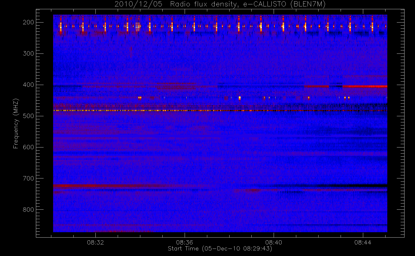Click the 'Frequency (MHZ)' axis label
This screenshot has width=415, height=256.
click(16, 124)
